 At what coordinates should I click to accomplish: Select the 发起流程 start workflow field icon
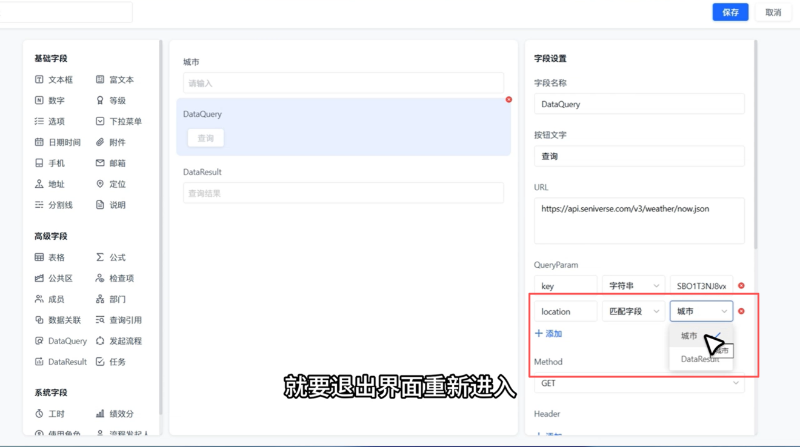pos(100,341)
